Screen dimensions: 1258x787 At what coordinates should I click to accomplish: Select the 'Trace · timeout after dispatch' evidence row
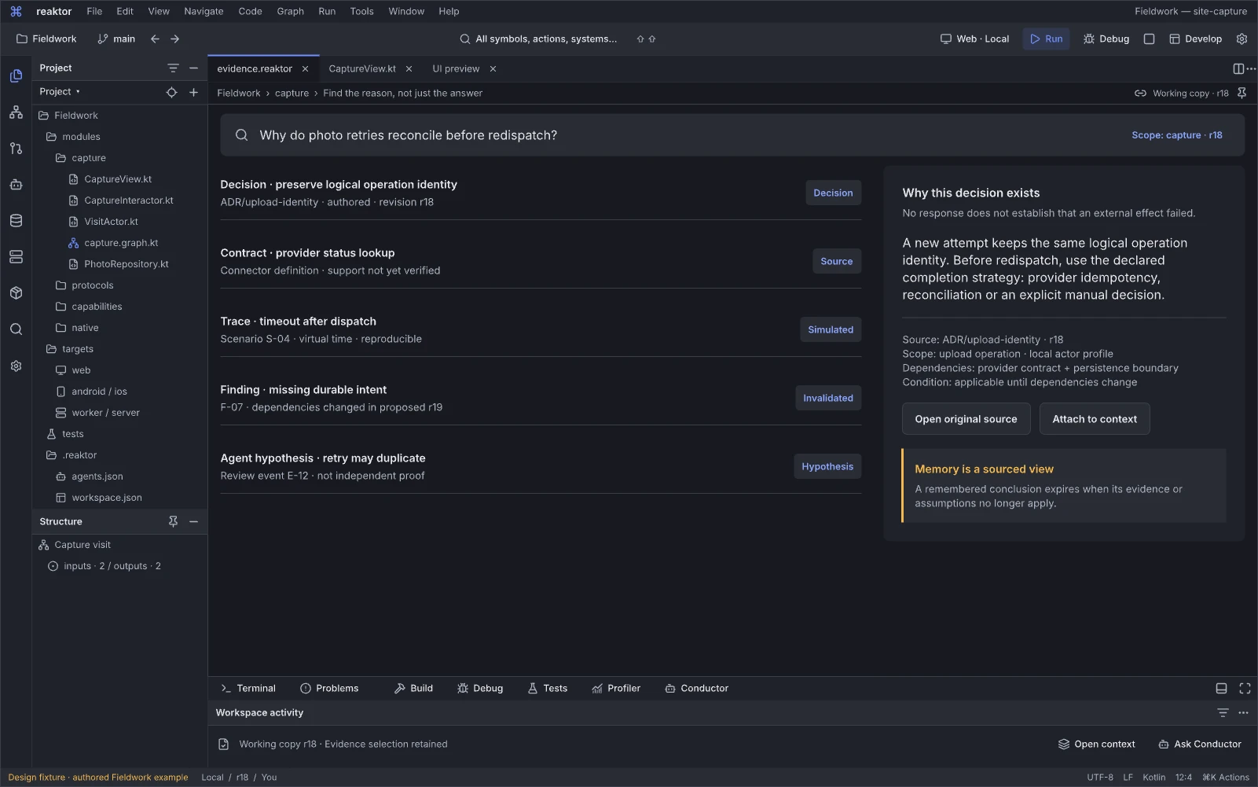tap(541, 330)
